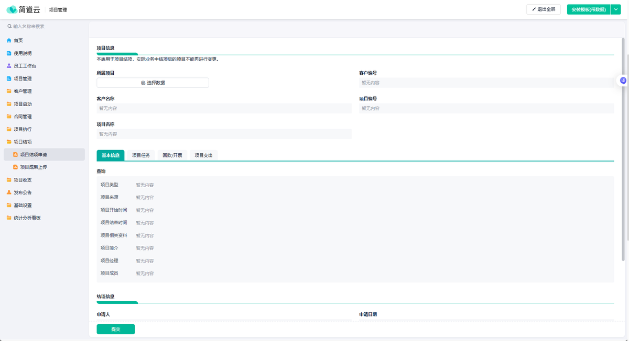Submit the form with 提交 button
The height and width of the screenshot is (341, 629).
(x=116, y=329)
